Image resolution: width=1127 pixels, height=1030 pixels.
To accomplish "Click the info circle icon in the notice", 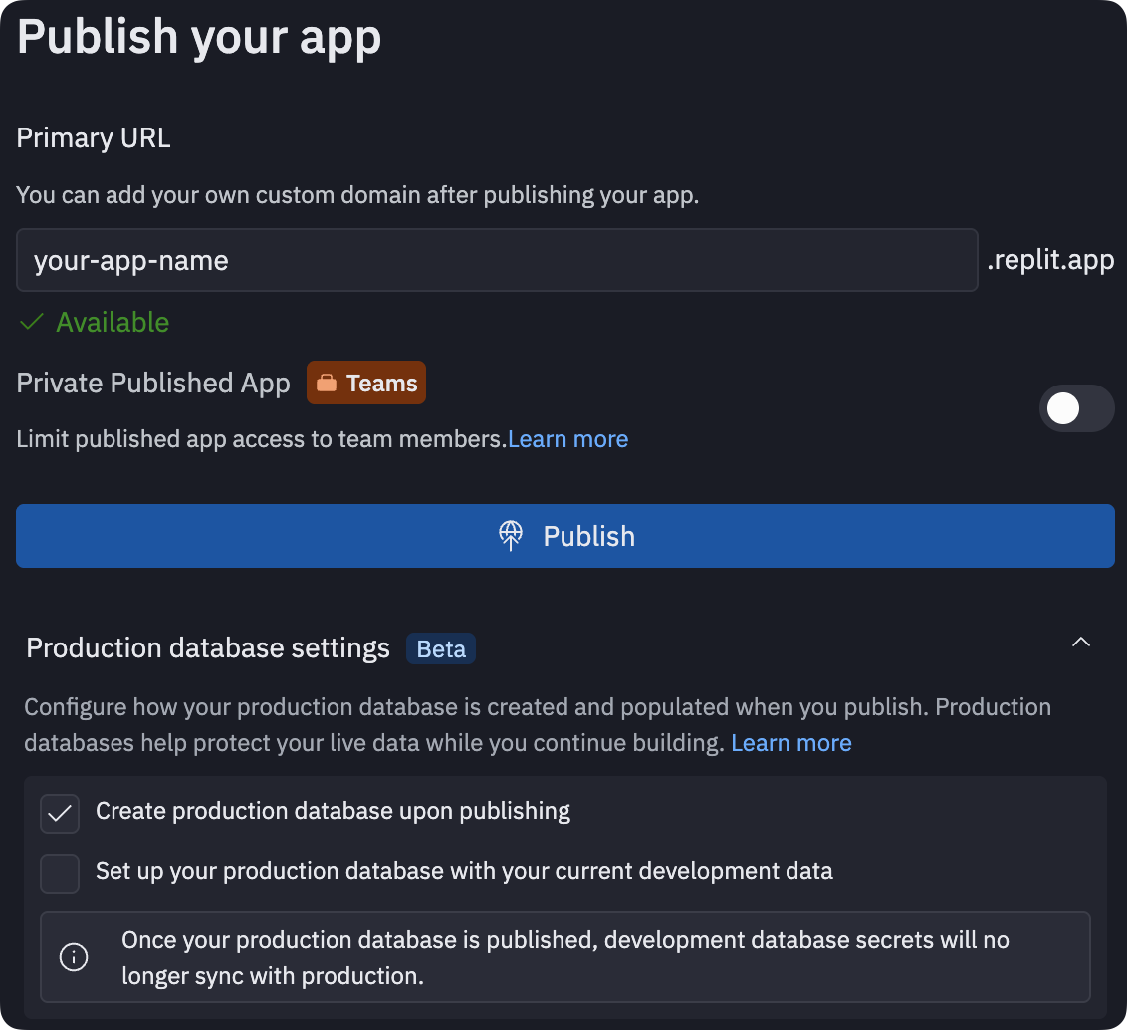I will (x=74, y=957).
